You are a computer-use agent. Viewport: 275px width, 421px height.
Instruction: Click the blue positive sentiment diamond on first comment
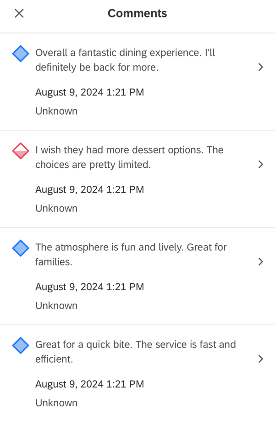pyautogui.click(x=20, y=53)
